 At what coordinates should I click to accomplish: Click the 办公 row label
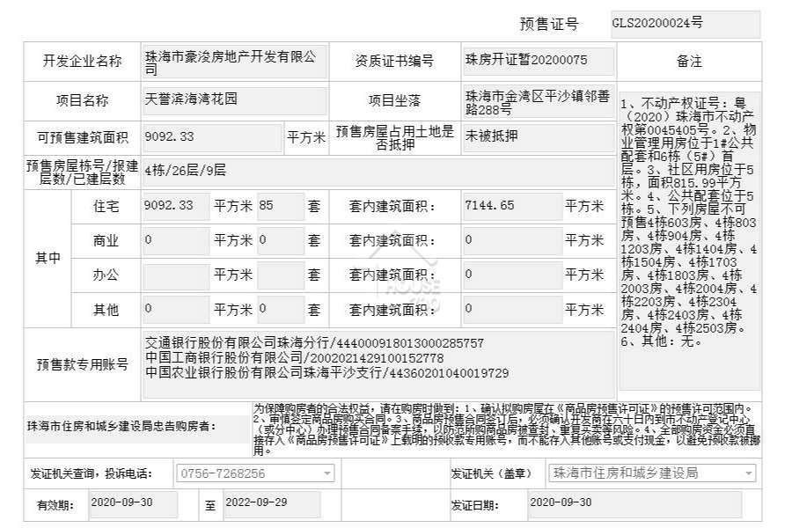click(x=106, y=275)
